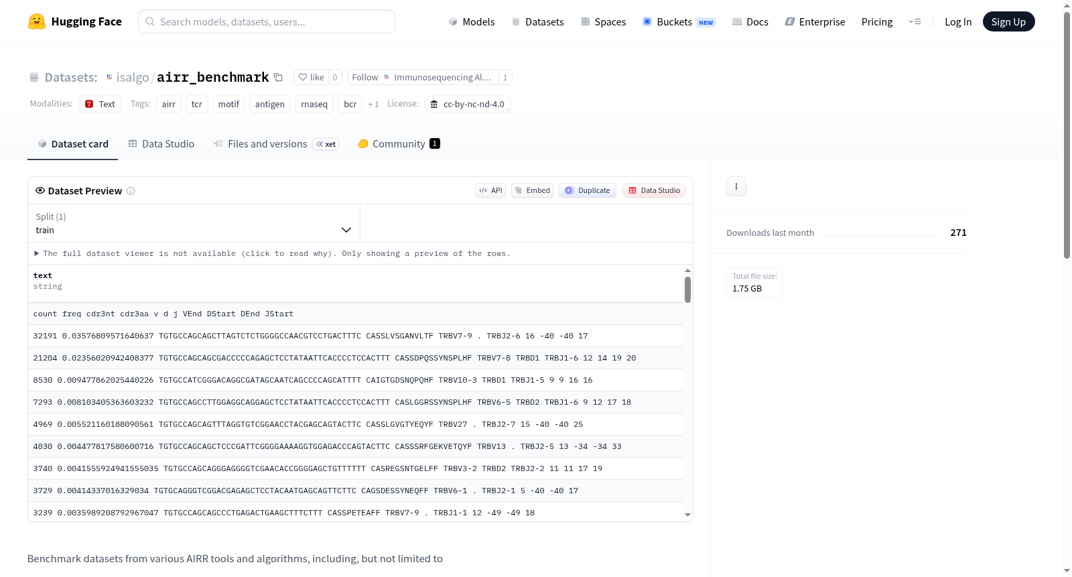Click the Hugging Face logo icon
This screenshot has width=1072, height=577.
pos(37,21)
